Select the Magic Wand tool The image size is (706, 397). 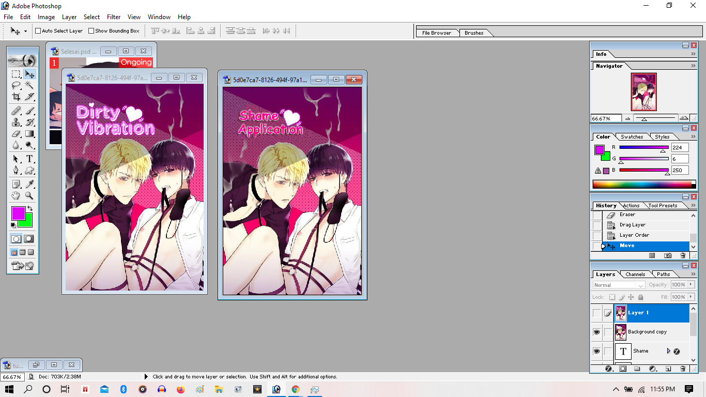[x=29, y=85]
